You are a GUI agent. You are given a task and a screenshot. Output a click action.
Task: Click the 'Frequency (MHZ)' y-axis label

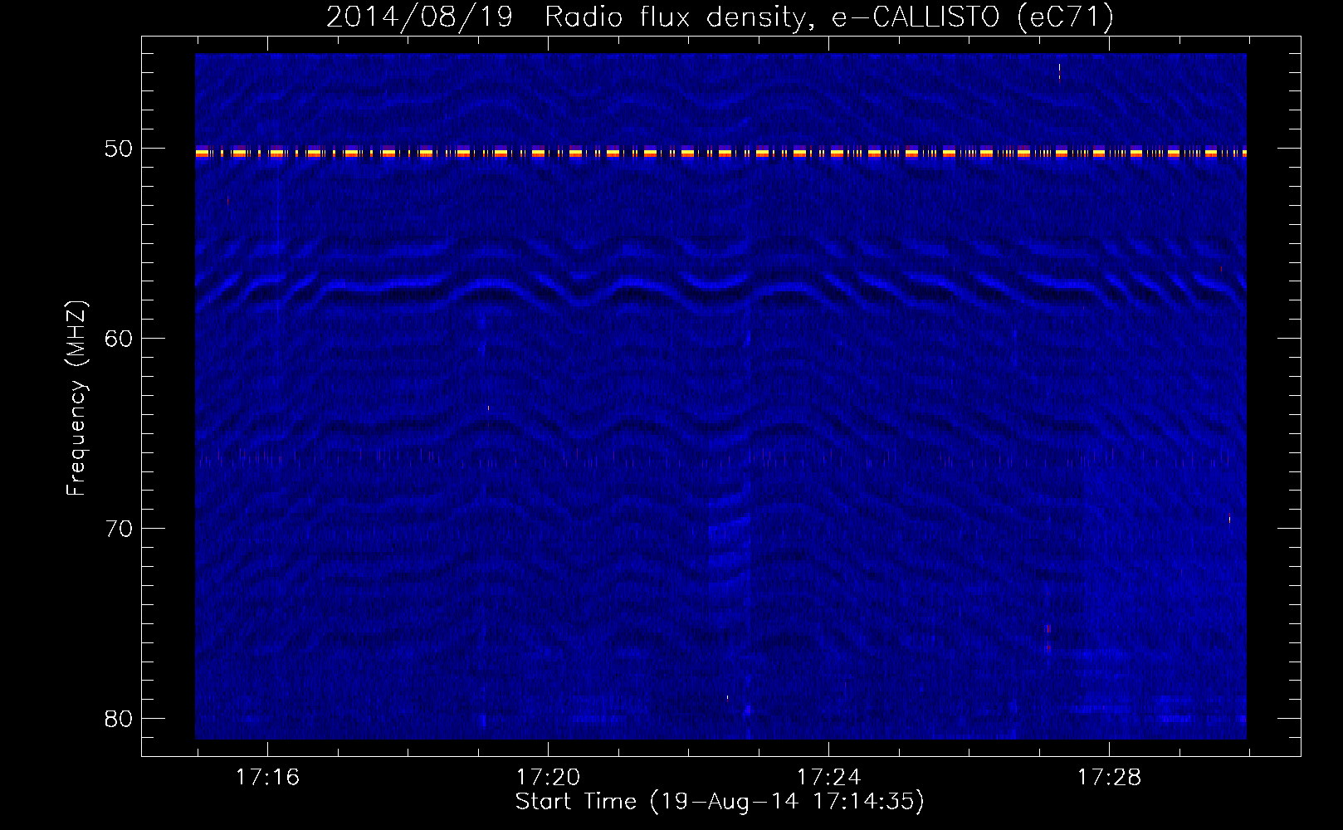click(x=76, y=398)
